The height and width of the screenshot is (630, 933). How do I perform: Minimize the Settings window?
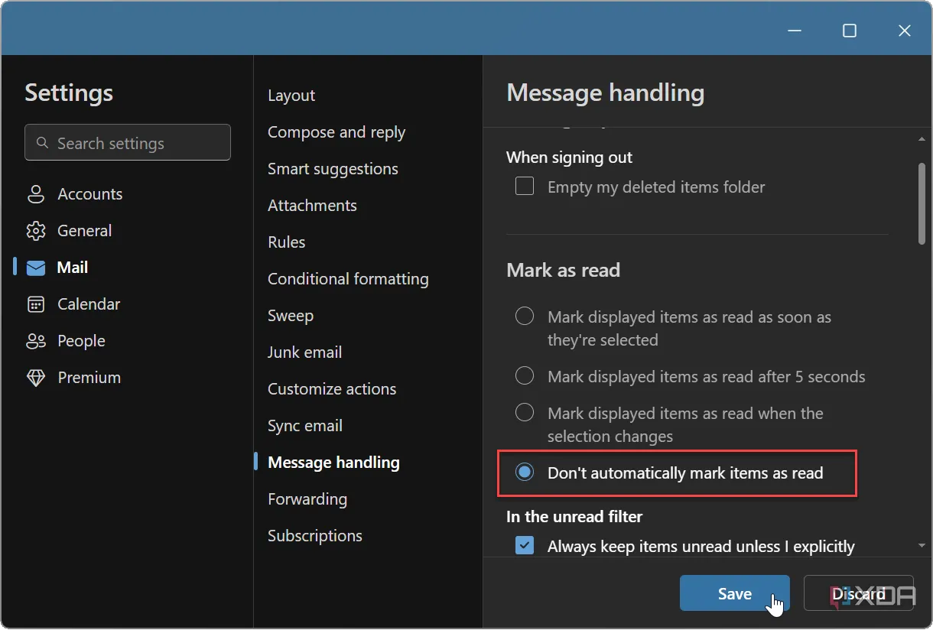point(795,31)
